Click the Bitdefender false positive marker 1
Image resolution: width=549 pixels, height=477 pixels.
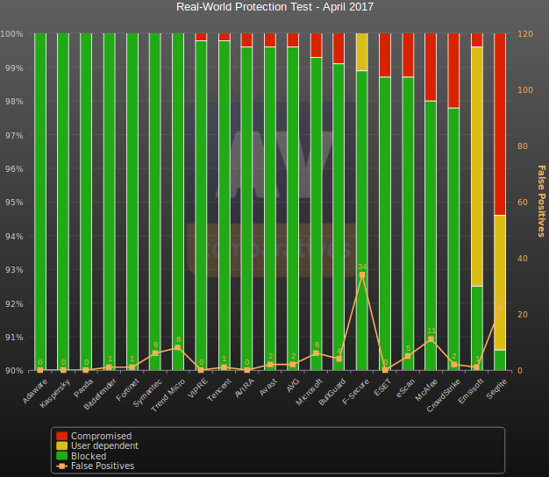(110, 367)
